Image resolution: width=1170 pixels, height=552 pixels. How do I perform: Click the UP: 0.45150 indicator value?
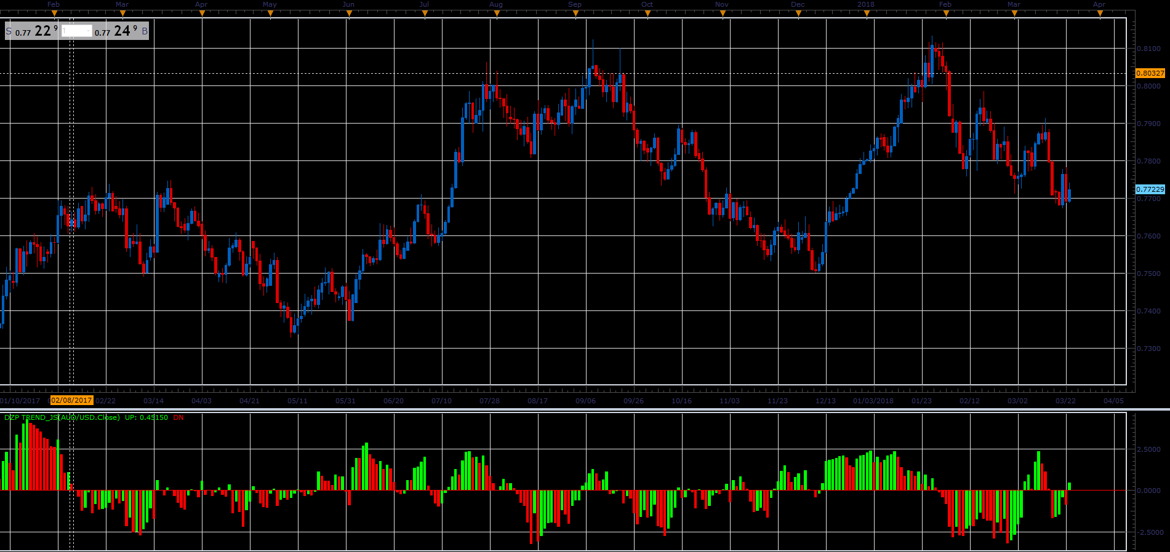tap(146, 417)
